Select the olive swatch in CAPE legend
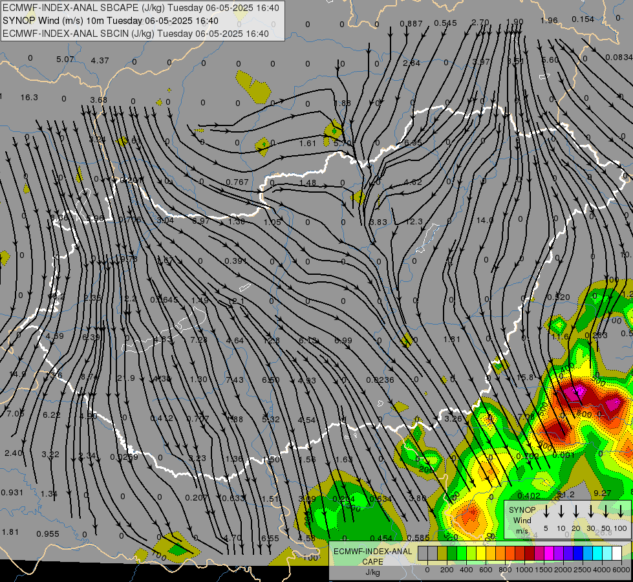The height and width of the screenshot is (582, 633). 442,554
